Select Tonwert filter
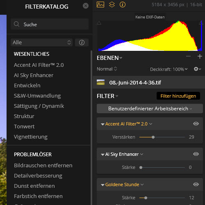The height and width of the screenshot is (205, 205). pyautogui.click(x=24, y=127)
